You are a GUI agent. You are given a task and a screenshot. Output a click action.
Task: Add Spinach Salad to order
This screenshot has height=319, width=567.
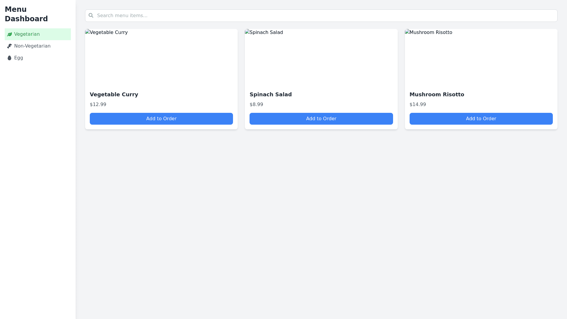pyautogui.click(x=321, y=119)
